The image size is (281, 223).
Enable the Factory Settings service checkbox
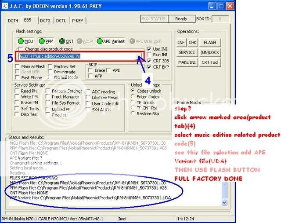[x=48, y=91]
